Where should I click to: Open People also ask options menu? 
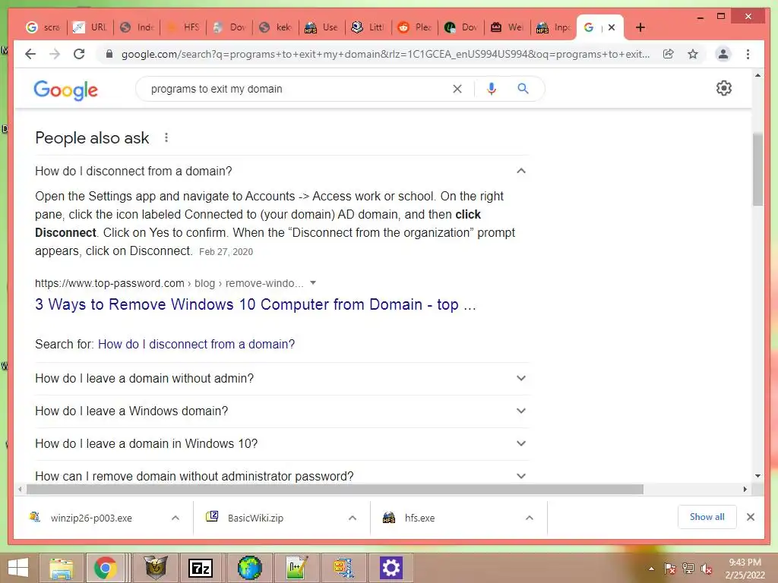pos(166,138)
